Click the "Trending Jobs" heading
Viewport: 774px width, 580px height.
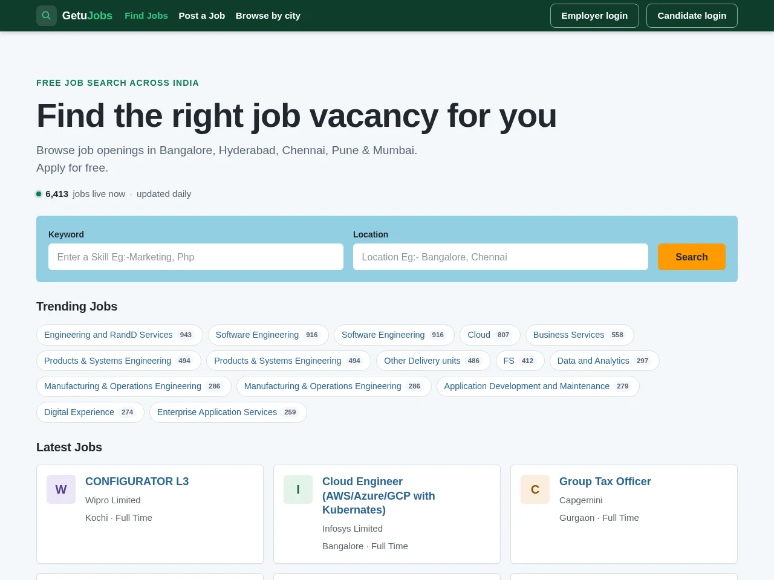pyautogui.click(x=77, y=306)
